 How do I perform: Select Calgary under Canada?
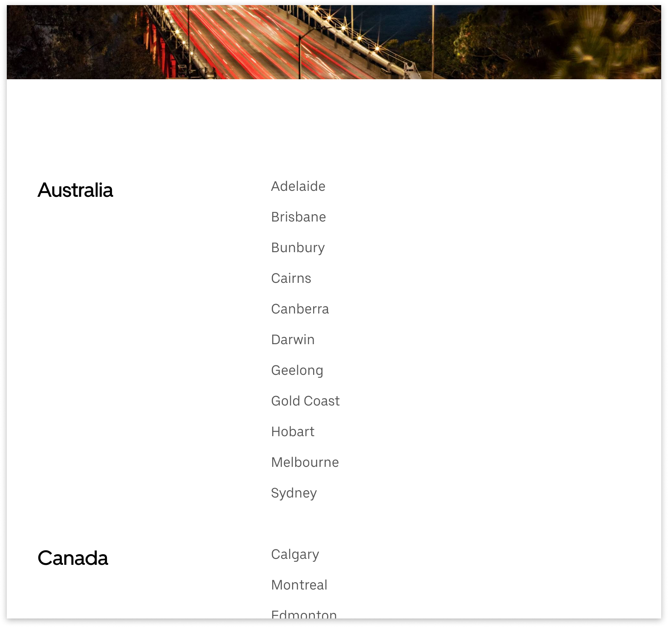[x=295, y=554]
